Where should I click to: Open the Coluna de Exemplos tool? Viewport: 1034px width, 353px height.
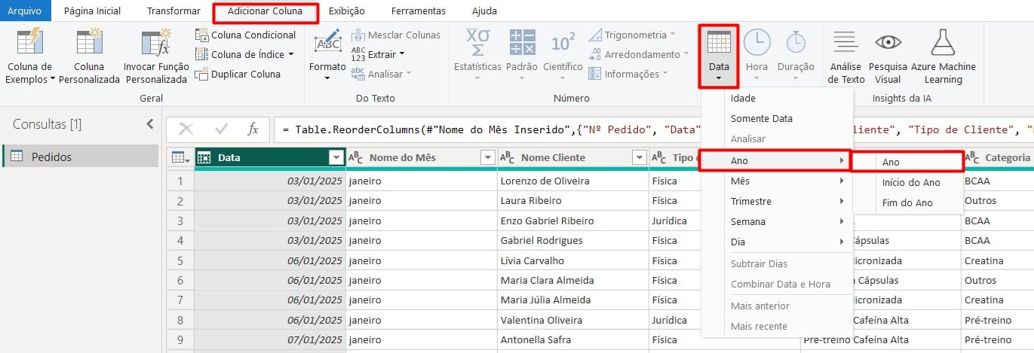pos(30,56)
